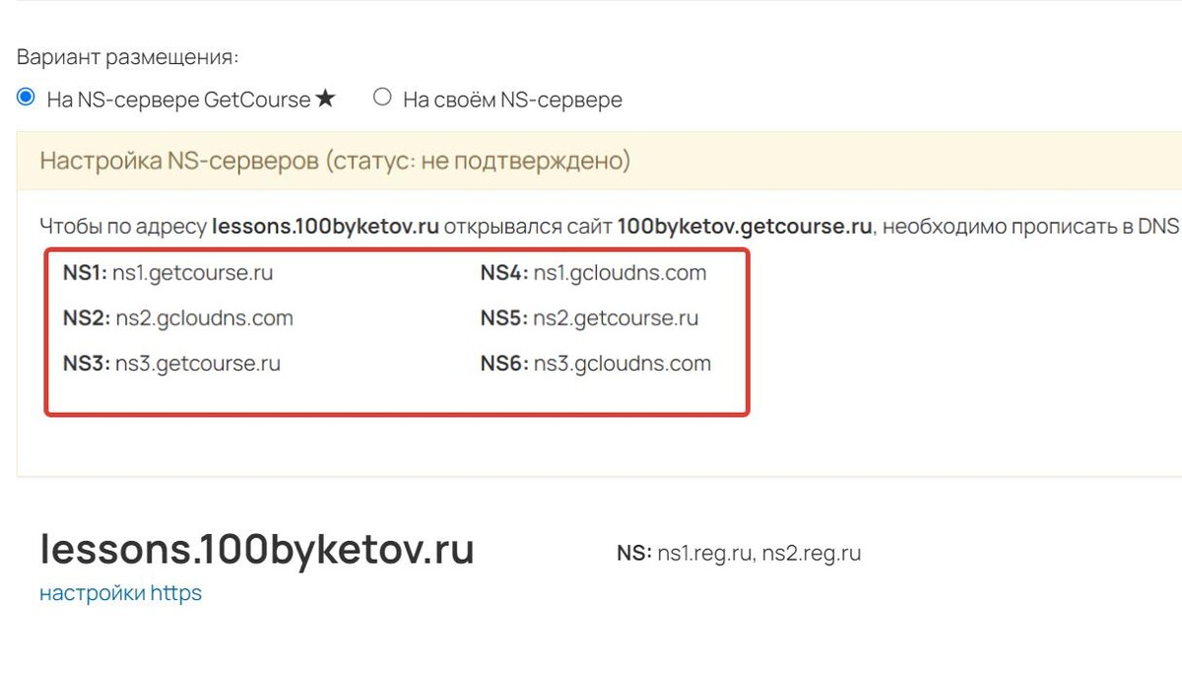Open the https settings link
The width and height of the screenshot is (1182, 677).
tap(120, 593)
